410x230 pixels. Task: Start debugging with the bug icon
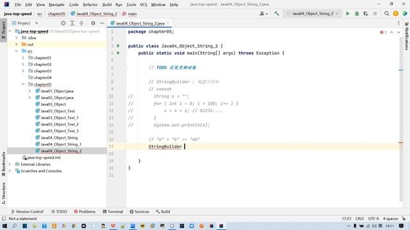click(357, 13)
